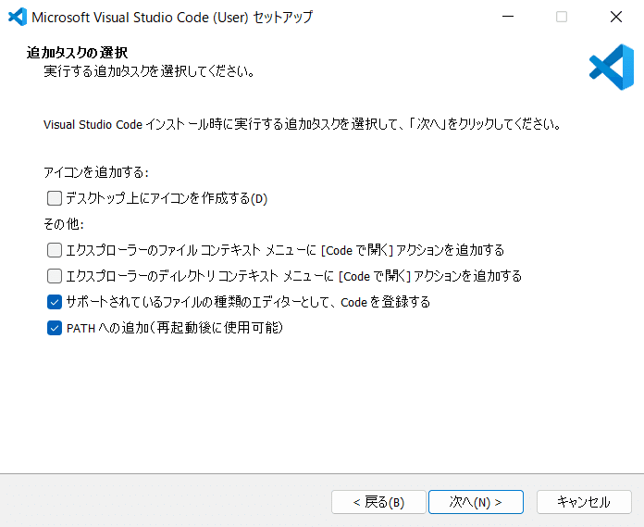The image size is (644, 527).
Task: Minimize the setup window
Action: coord(508,17)
